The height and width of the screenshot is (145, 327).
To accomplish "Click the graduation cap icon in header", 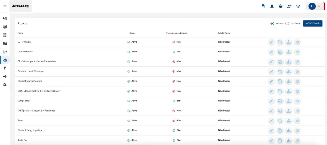I will [298, 6].
